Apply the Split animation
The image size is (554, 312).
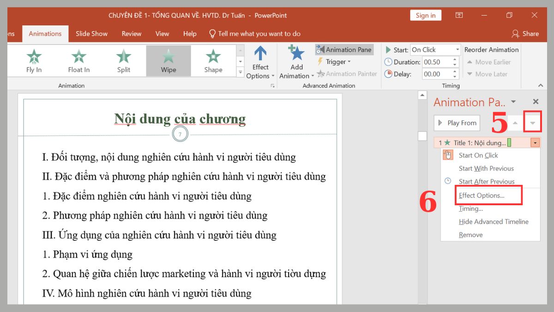tap(123, 60)
